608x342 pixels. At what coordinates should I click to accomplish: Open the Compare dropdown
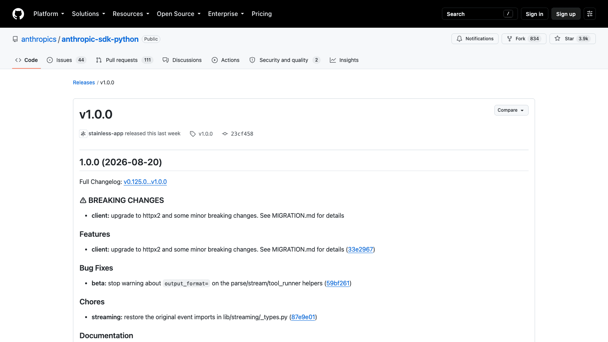(x=511, y=110)
